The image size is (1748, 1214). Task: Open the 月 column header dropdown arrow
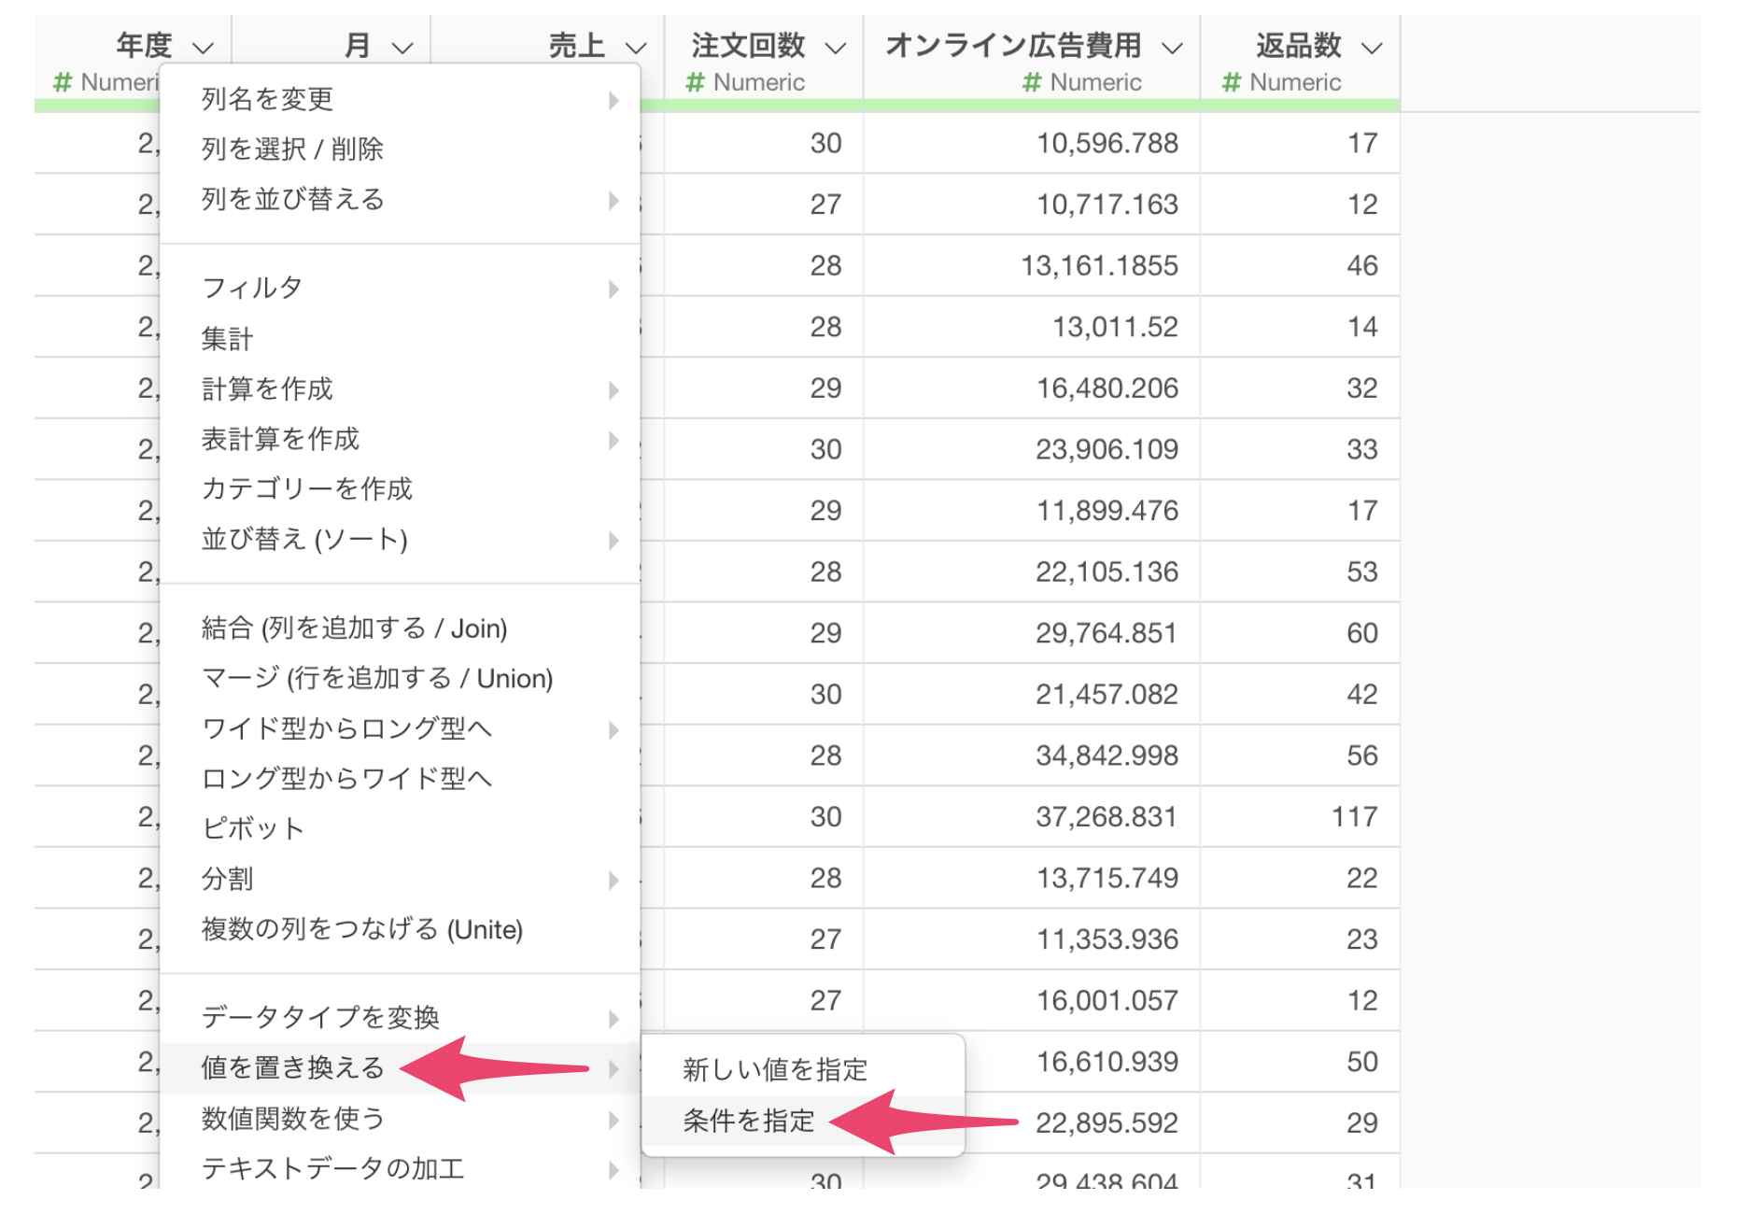(402, 47)
